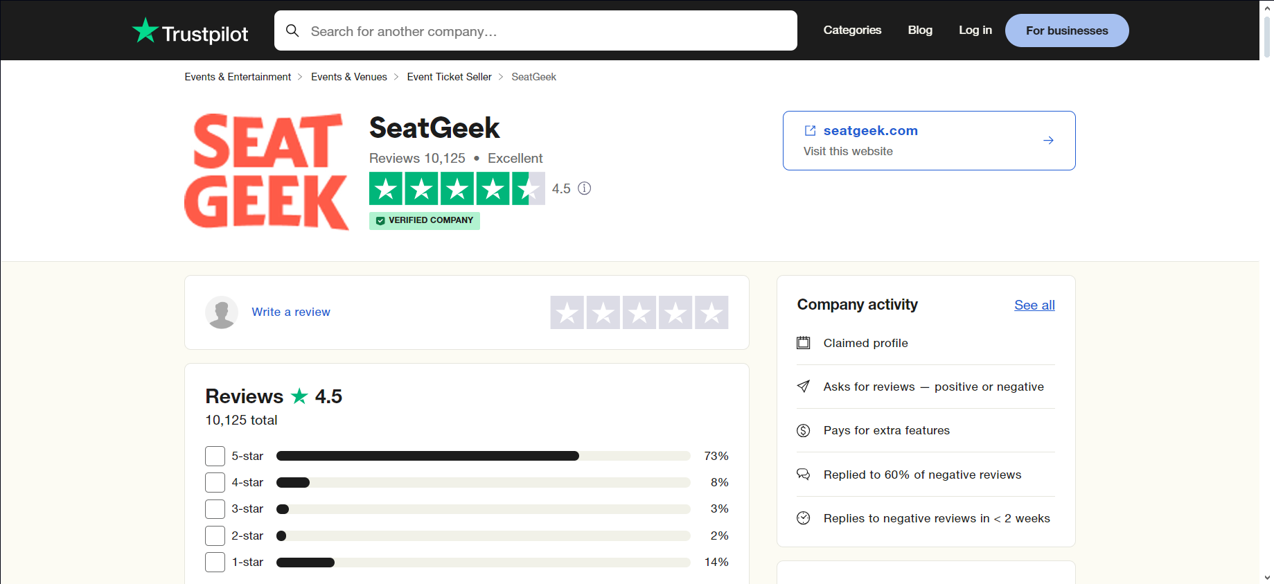Check the 3-star filter checkbox

click(x=215, y=509)
